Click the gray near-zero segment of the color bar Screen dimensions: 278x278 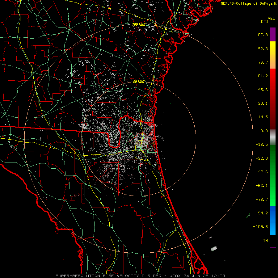coord(273,137)
